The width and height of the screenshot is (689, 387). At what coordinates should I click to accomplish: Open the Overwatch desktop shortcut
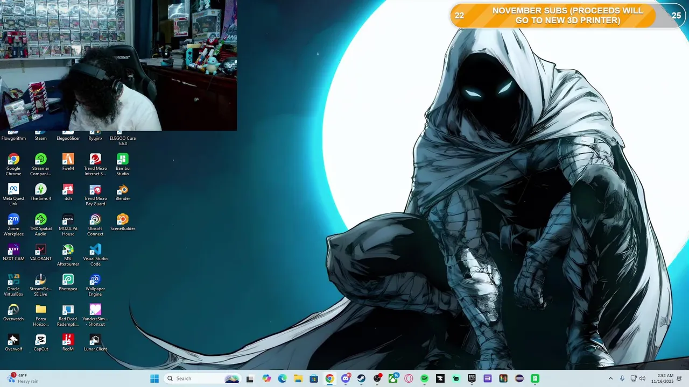point(13,312)
